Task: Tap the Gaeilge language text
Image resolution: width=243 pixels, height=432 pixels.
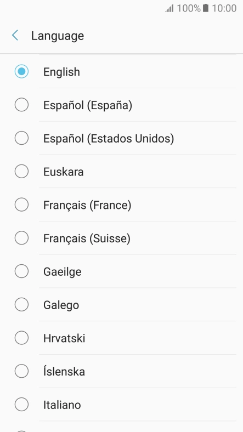Action: click(63, 272)
